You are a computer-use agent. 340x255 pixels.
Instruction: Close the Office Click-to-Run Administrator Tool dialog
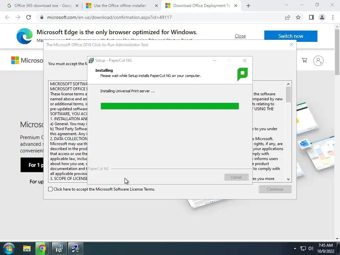click(x=292, y=44)
